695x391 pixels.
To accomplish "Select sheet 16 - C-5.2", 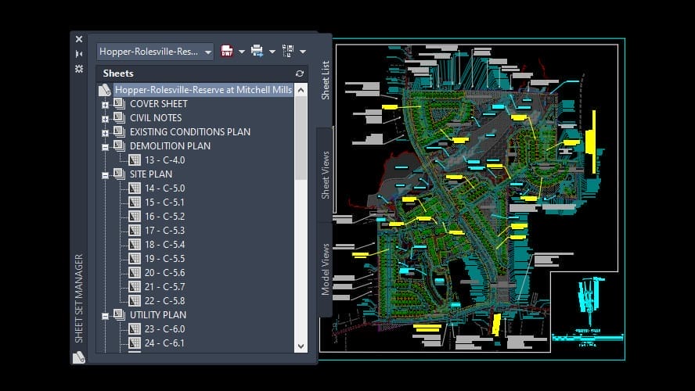I will (x=165, y=217).
